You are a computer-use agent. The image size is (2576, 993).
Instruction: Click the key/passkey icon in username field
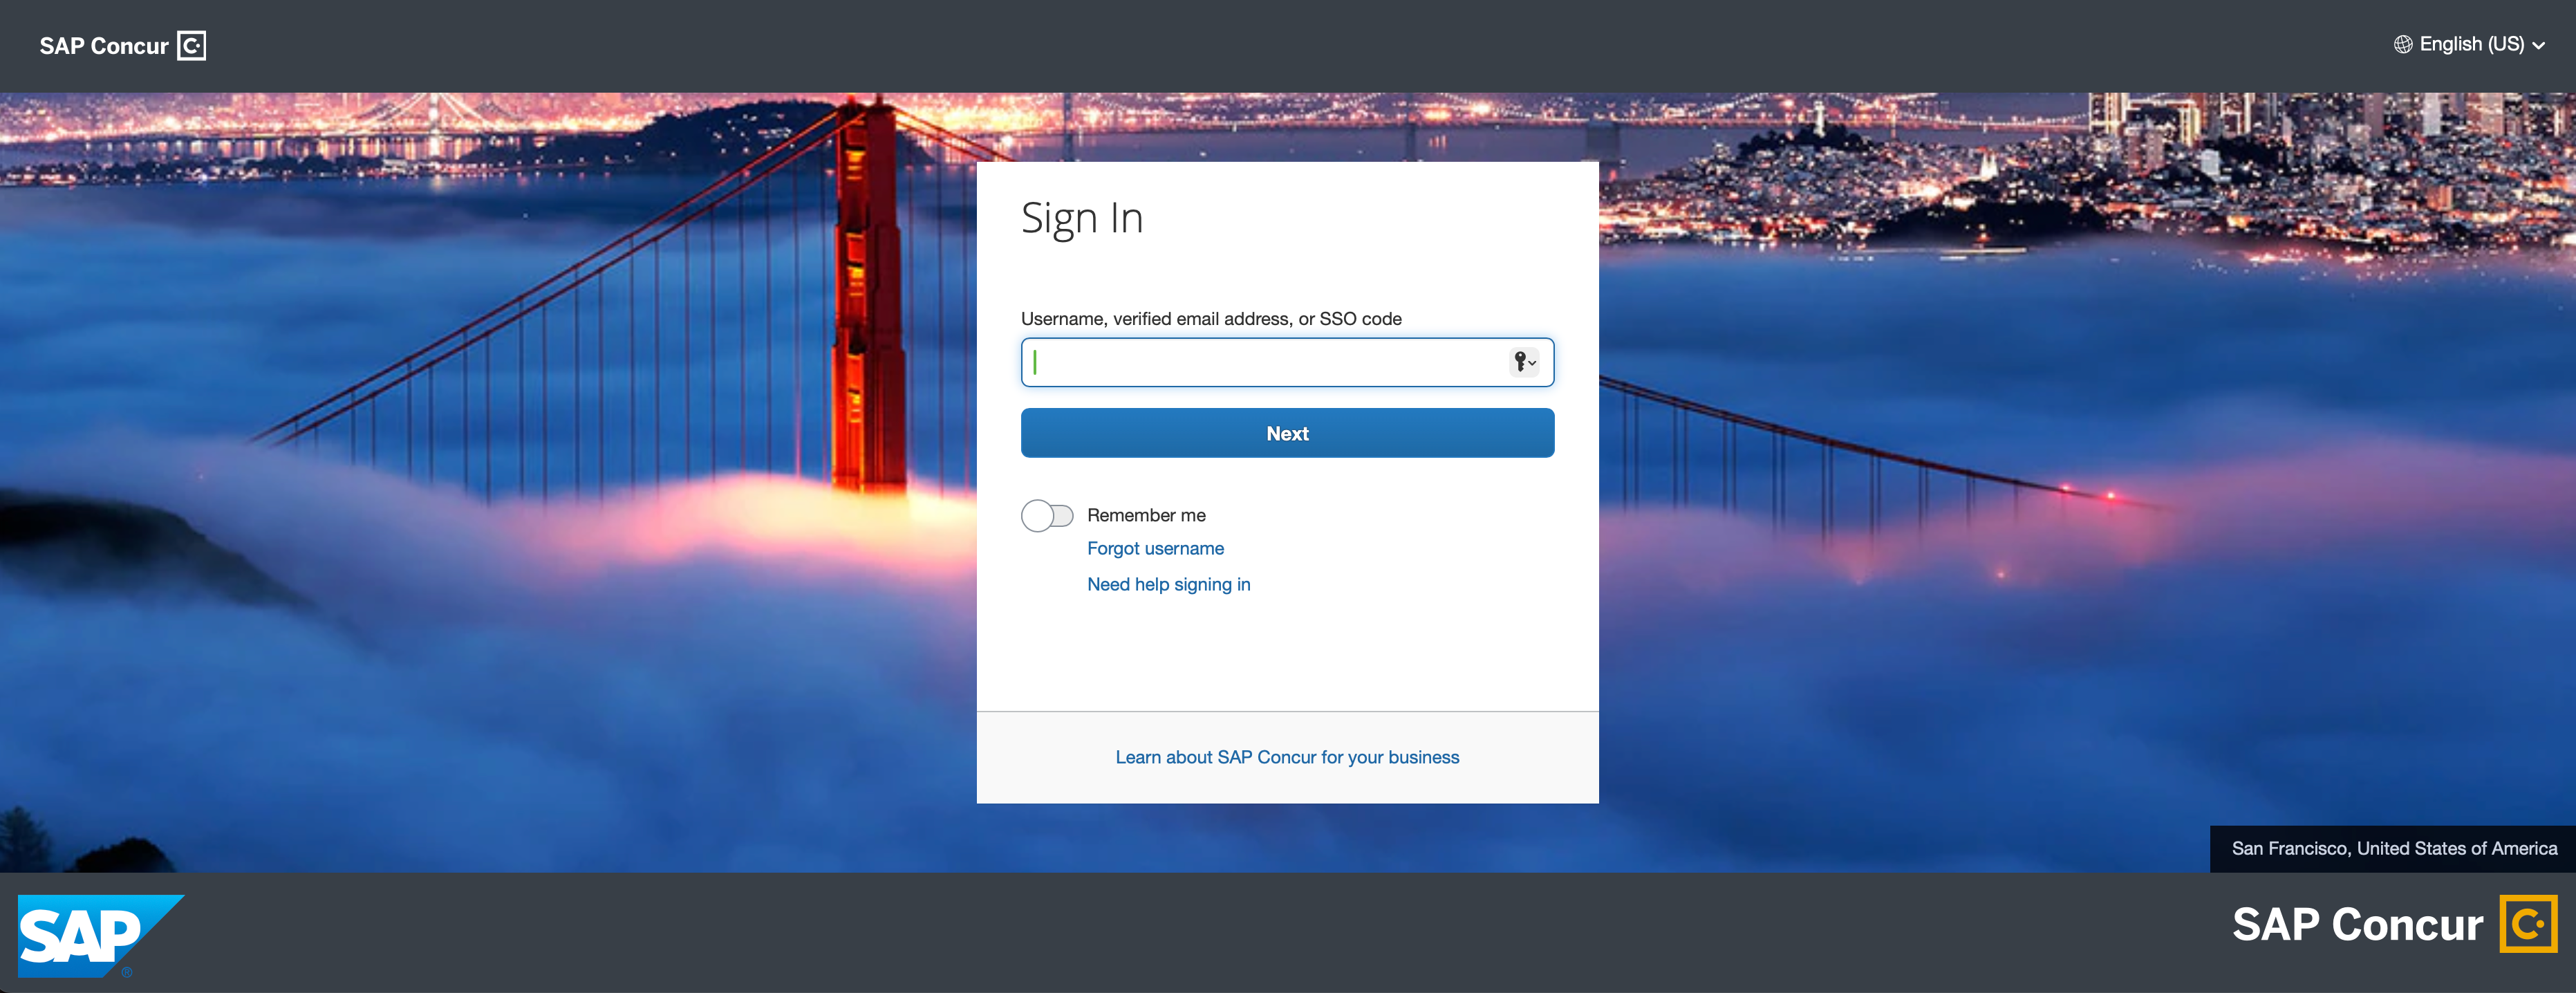click(x=1524, y=360)
